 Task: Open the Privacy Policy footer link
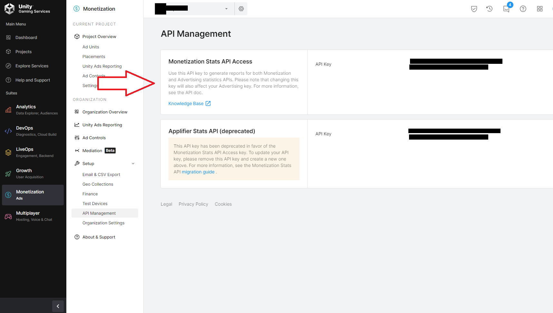point(193,204)
